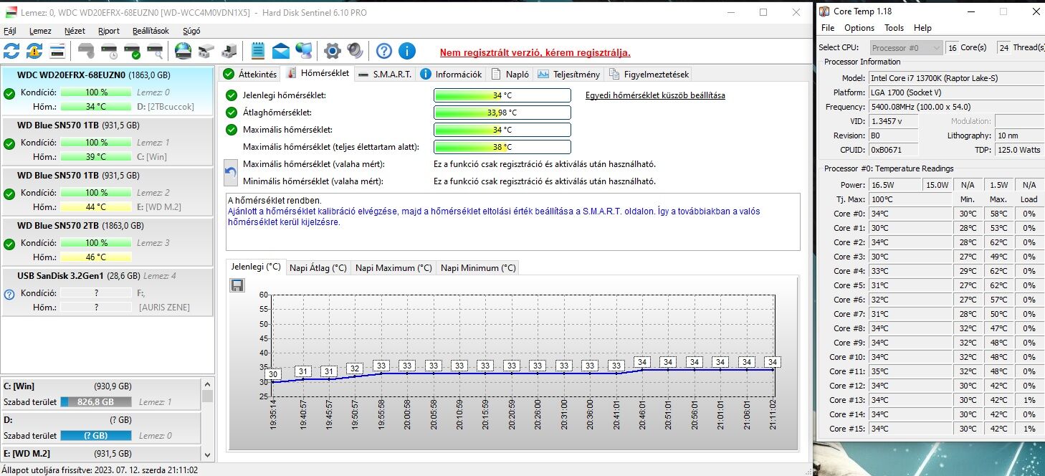
Task: Click the speaker sound toolbar icon
Action: pyautogui.click(x=355, y=51)
